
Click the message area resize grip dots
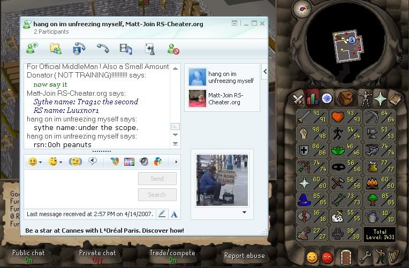click(x=102, y=151)
